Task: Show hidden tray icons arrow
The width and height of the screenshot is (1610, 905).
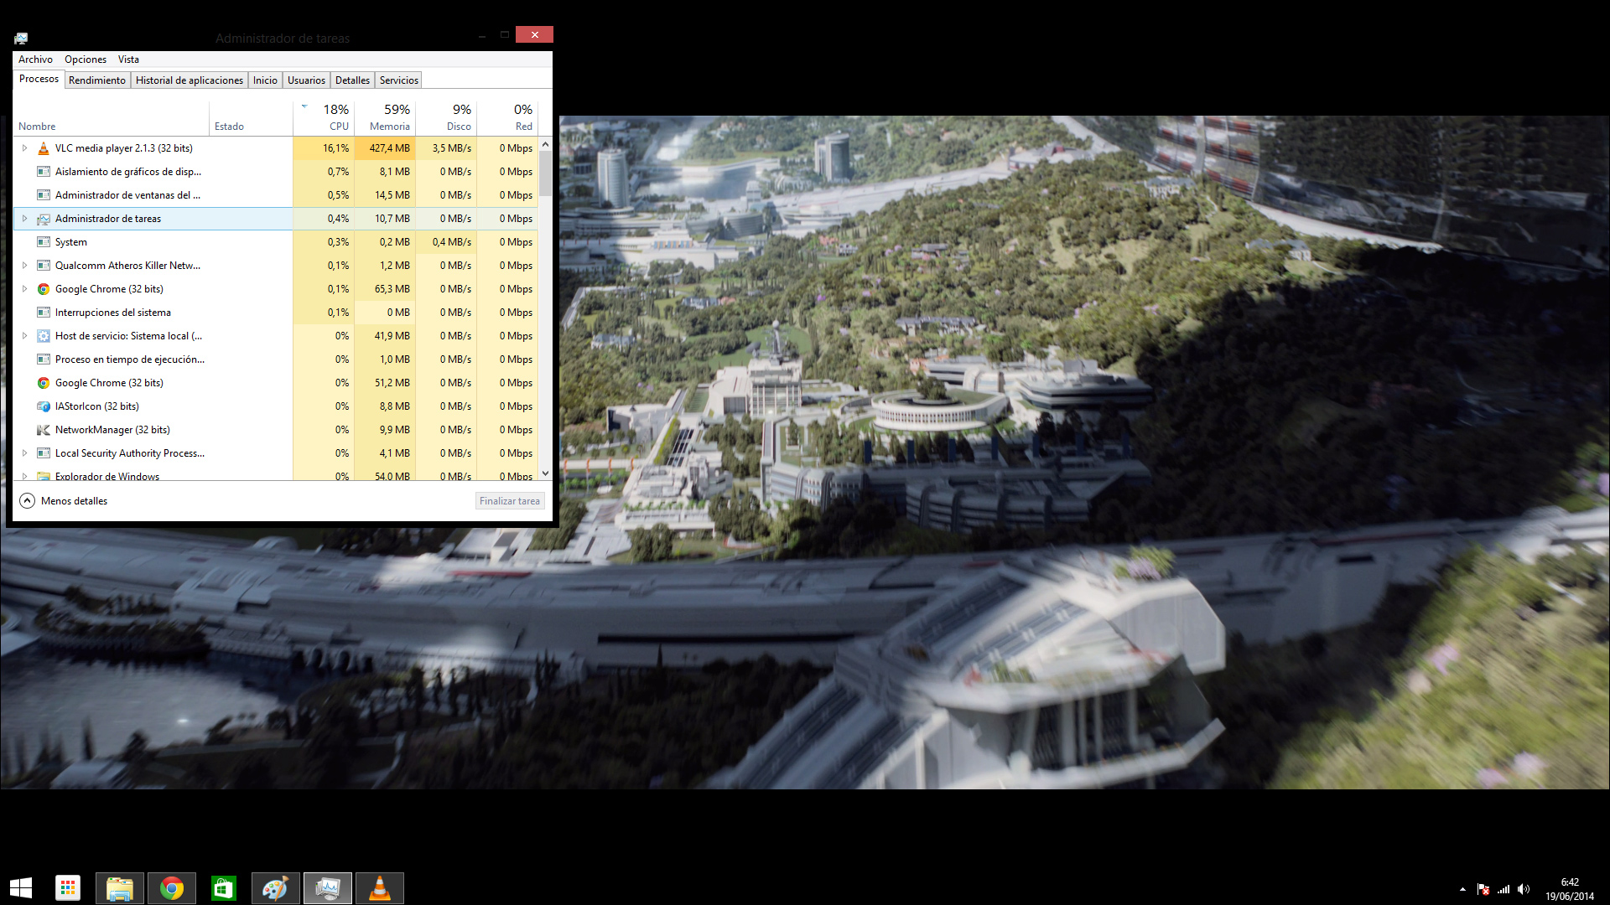Action: [1462, 889]
